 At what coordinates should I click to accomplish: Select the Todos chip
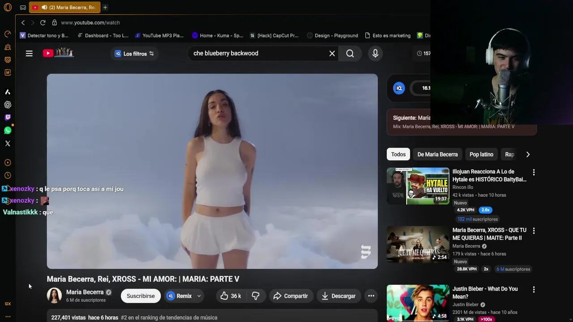398,154
